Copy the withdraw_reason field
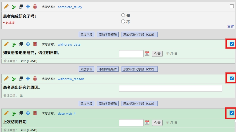This screenshot has width=236, height=132. (x=21, y=79)
